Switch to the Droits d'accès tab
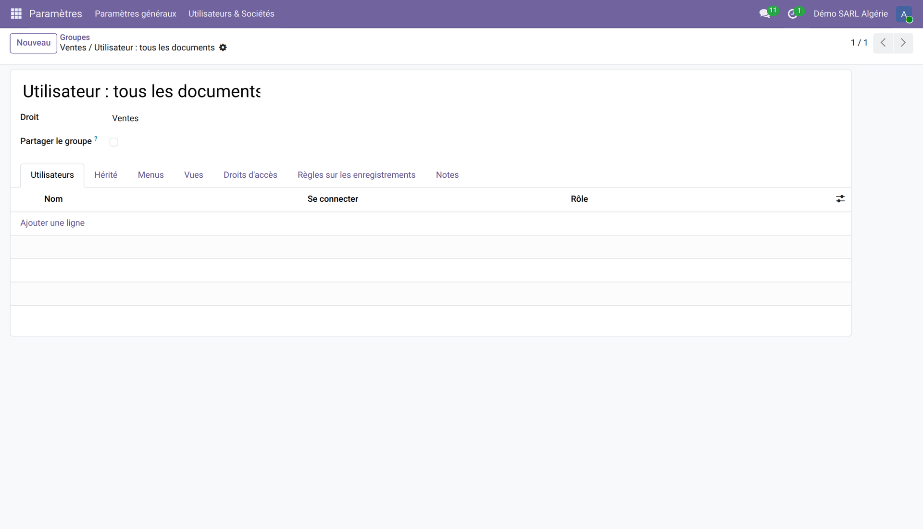Screen dimensions: 923x529 pos(250,175)
